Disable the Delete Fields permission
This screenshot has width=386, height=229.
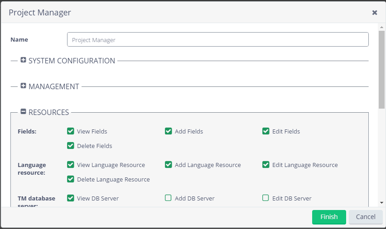[71, 146]
